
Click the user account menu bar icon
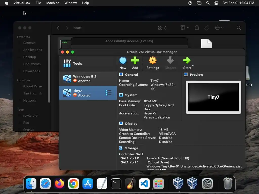coord(190,3)
